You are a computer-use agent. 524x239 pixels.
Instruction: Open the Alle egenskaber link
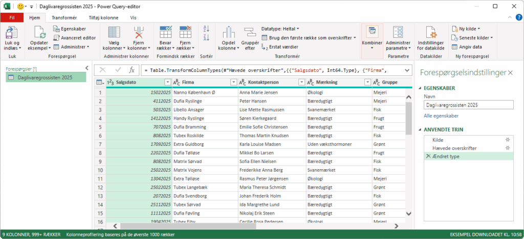point(441,116)
